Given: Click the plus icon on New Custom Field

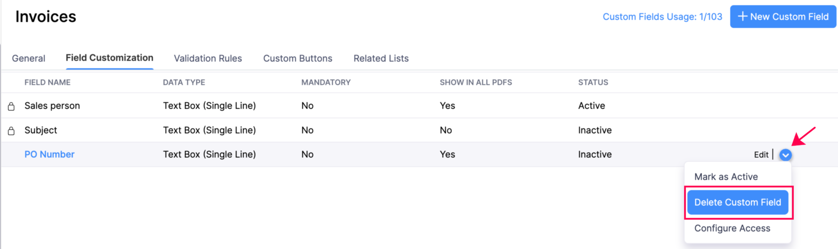Looking at the screenshot, I should point(742,16).
